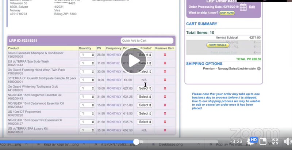Click MONTHLY frequency for Cedarwood Essential Oil

(x=114, y=105)
